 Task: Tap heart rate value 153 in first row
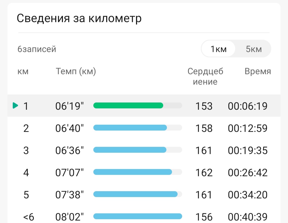(204, 106)
